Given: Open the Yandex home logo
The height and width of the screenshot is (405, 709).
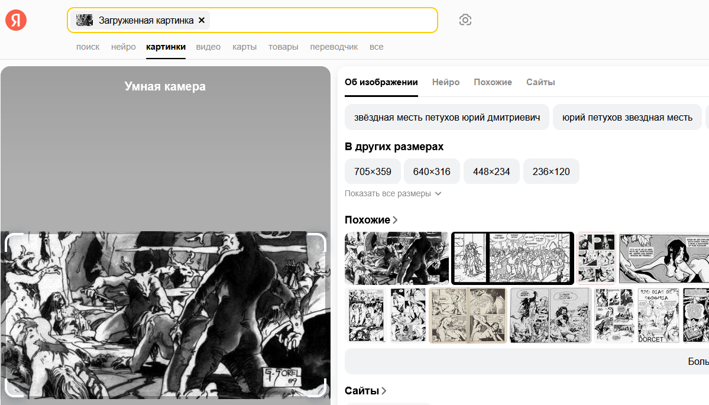Looking at the screenshot, I should tap(16, 20).
